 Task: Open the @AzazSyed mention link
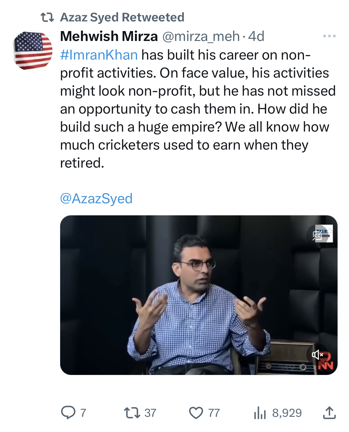pyautogui.click(x=96, y=199)
